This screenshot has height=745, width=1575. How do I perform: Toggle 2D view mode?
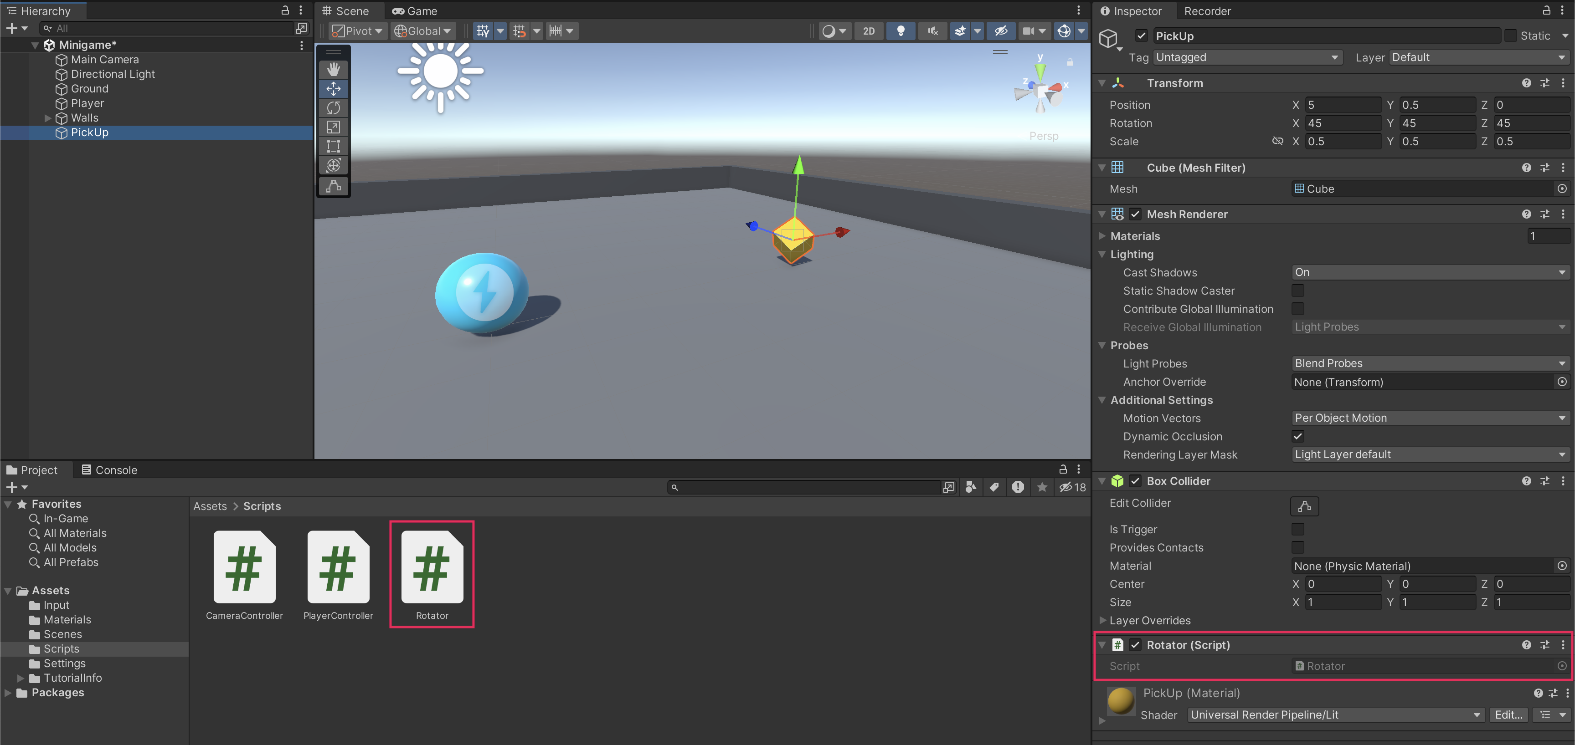868,31
